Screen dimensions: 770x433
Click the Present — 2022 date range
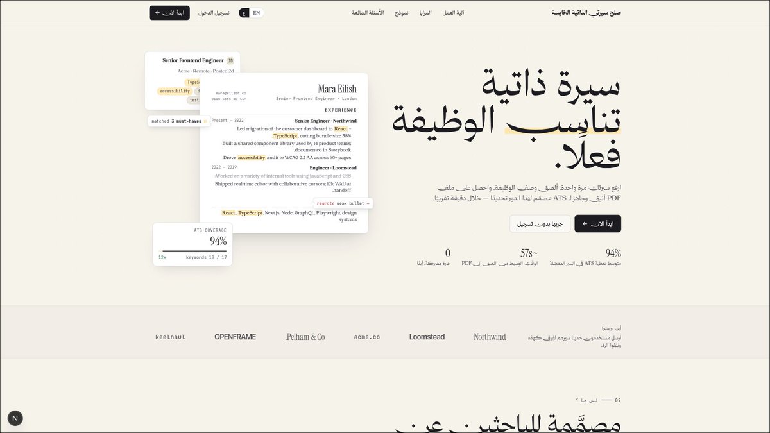click(x=227, y=121)
